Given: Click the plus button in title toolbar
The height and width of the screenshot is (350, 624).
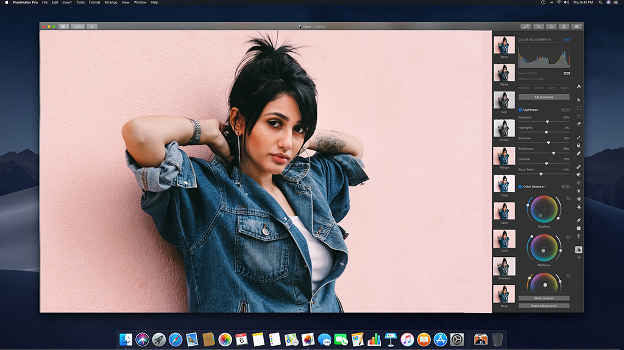Looking at the screenshot, I should (92, 27).
